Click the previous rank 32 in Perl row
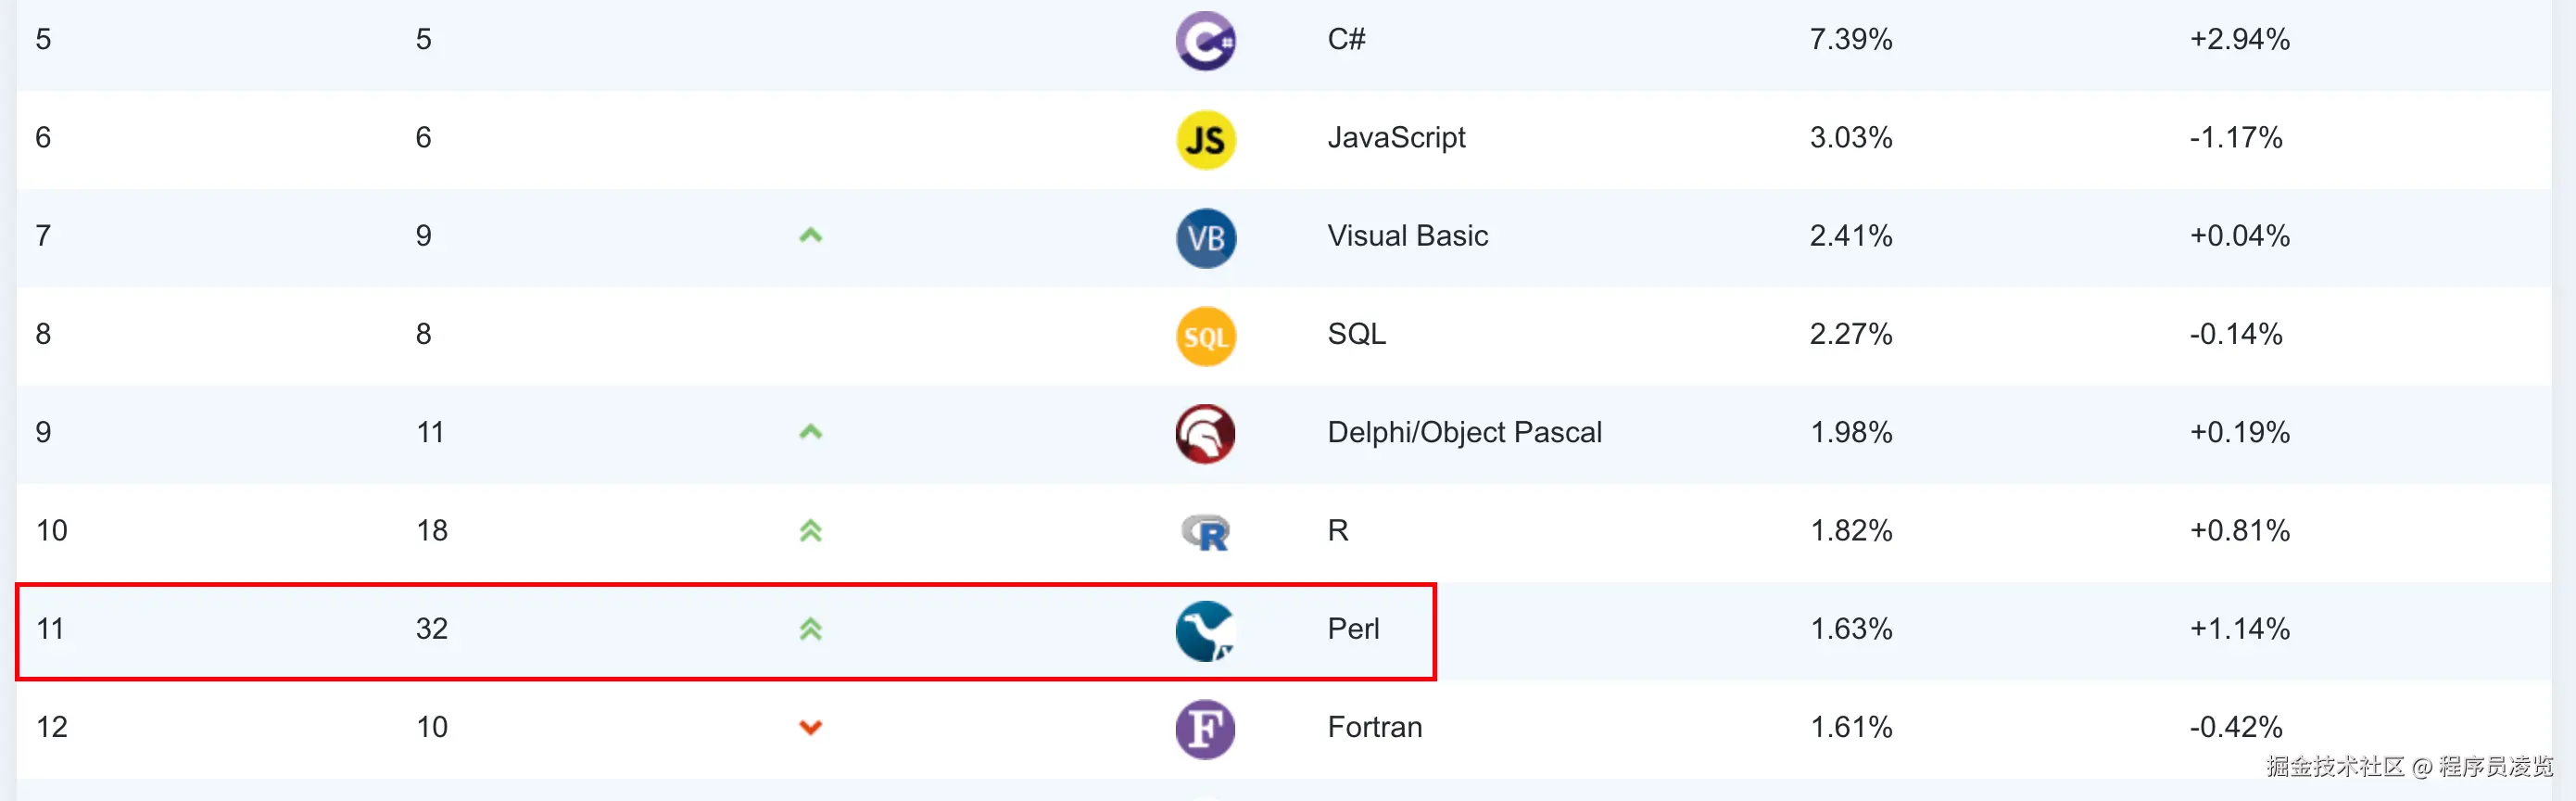The height and width of the screenshot is (801, 2576). (x=432, y=629)
